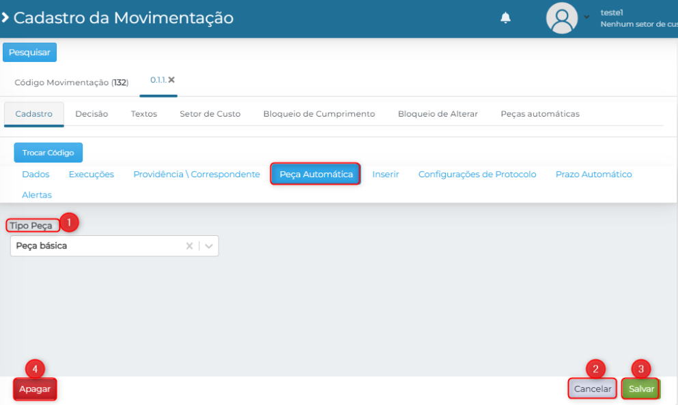678x405 pixels.
Task: Open the Prazo Automático section
Action: pyautogui.click(x=593, y=175)
